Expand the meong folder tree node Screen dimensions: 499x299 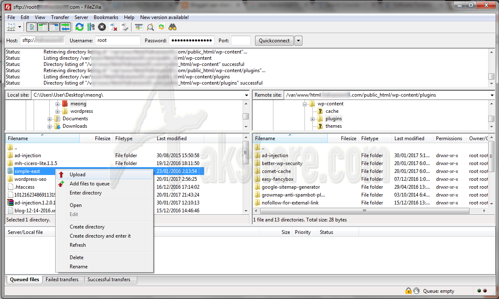pos(58,104)
